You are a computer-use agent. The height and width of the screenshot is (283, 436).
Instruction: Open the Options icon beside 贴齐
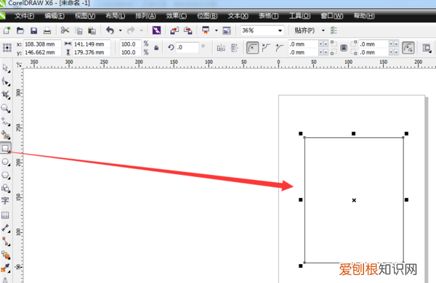pyautogui.click(x=334, y=30)
